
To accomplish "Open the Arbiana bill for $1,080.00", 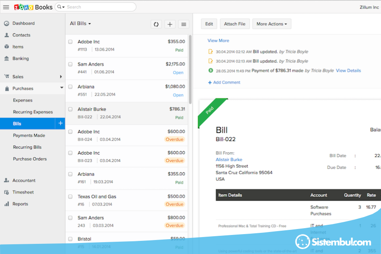I will coord(127,91).
